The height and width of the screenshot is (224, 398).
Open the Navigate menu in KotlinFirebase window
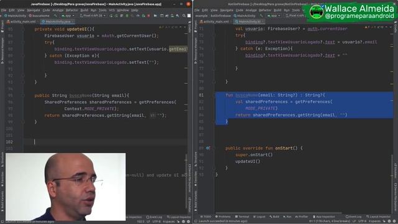(226, 10)
